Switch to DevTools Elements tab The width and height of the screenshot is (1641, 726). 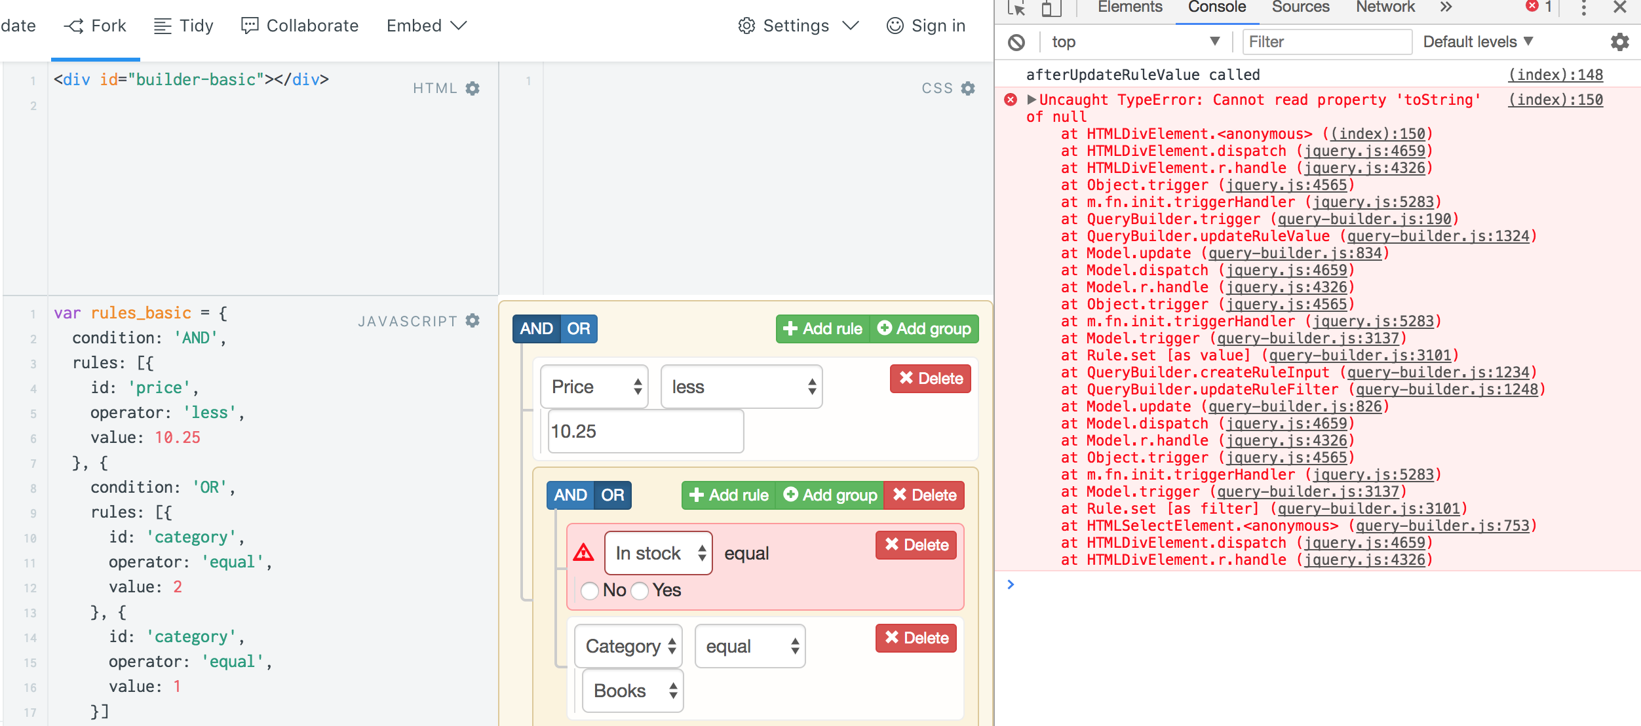(1130, 8)
